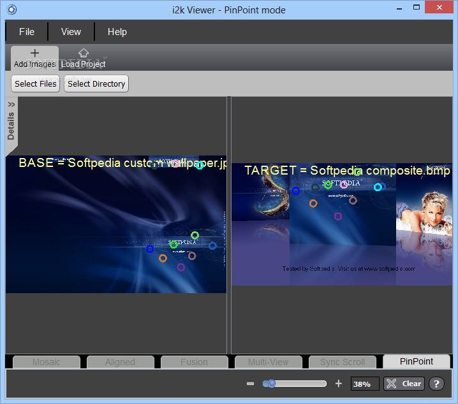The width and height of the screenshot is (458, 404).
Task: Click the orange pin marker in base image
Action: pyautogui.click(x=163, y=258)
